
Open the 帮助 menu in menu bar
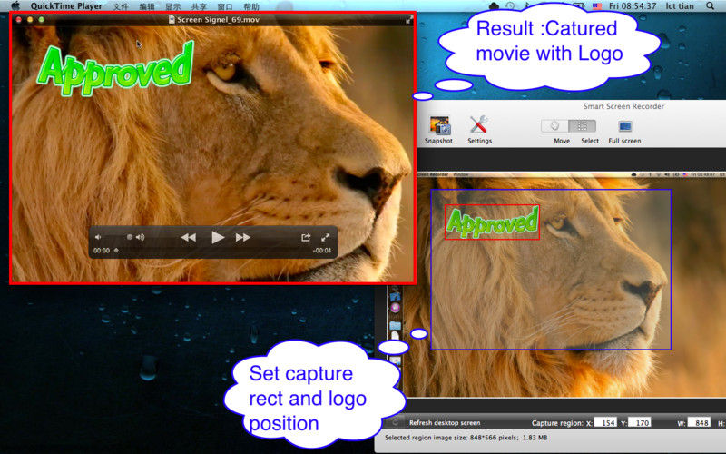[251, 6]
